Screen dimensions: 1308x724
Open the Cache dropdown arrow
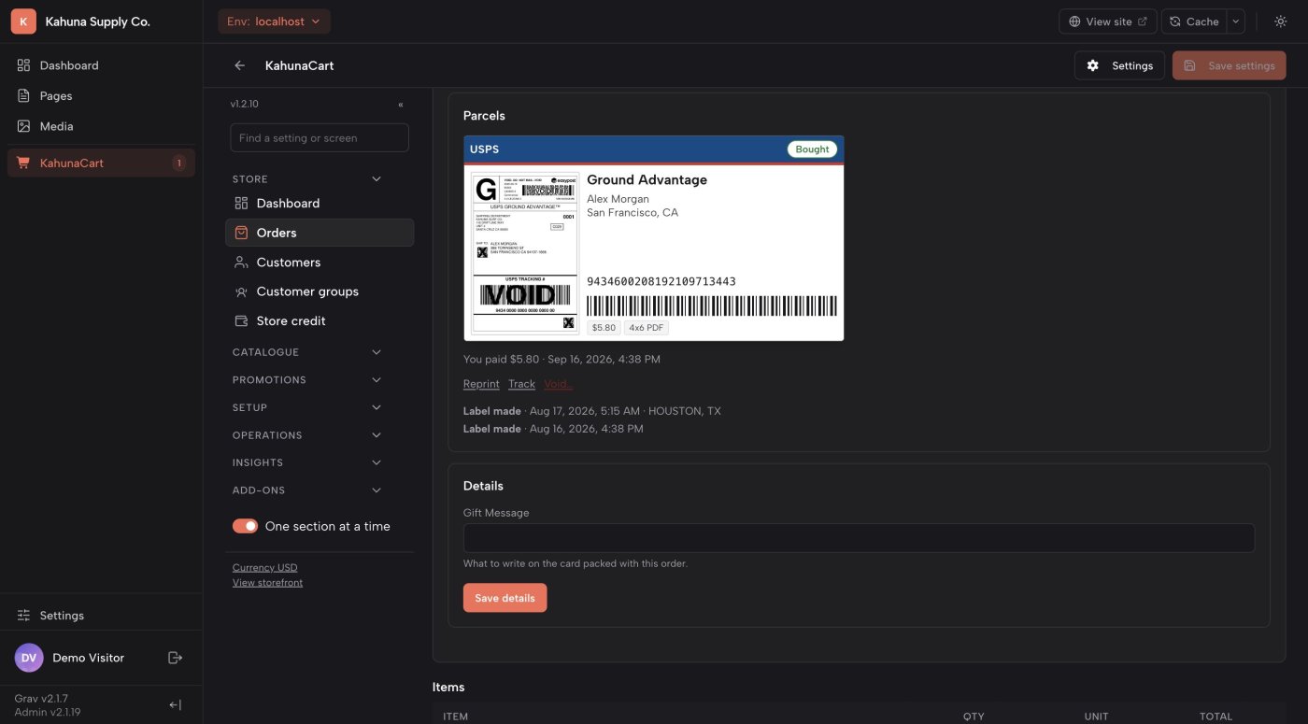click(1235, 21)
